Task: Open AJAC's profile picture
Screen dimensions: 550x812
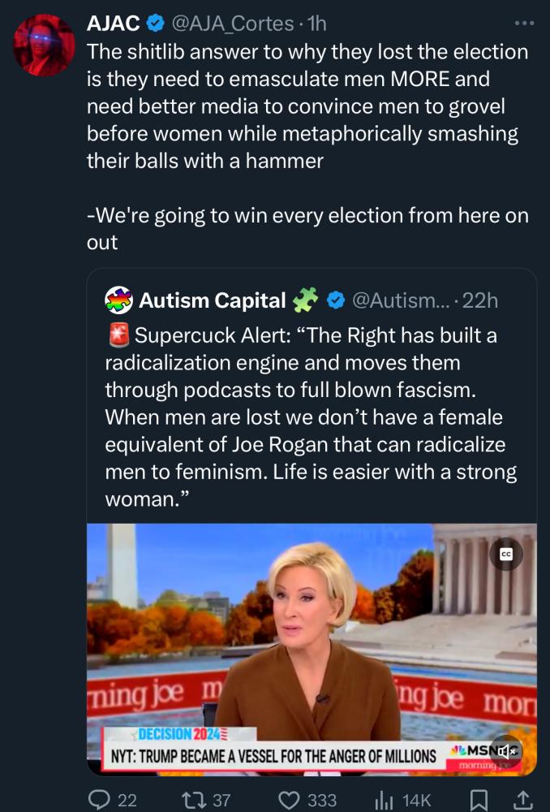Action: click(45, 45)
